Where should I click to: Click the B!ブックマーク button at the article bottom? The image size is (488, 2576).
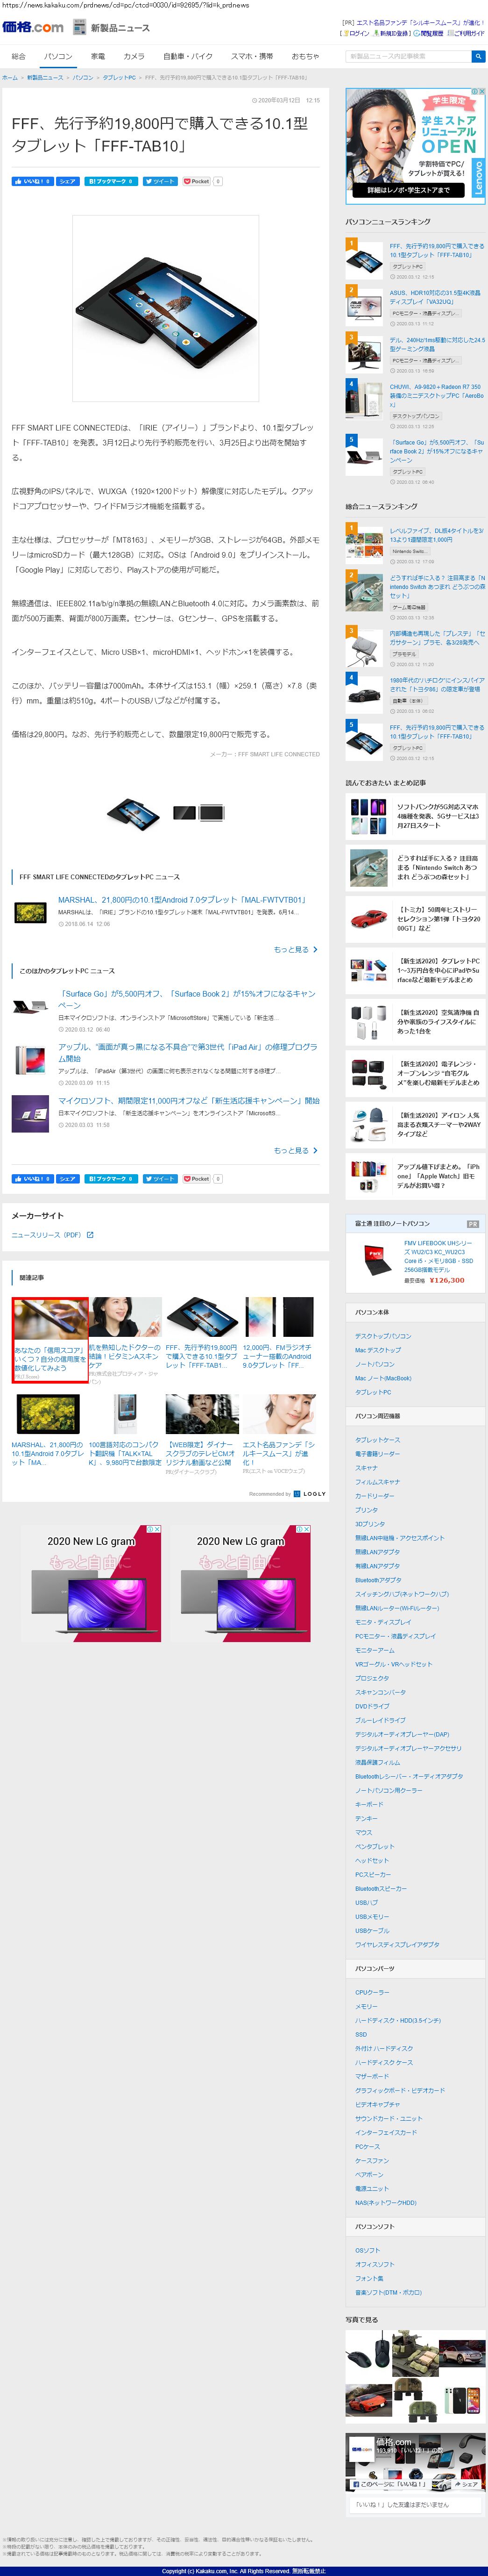point(111,1178)
